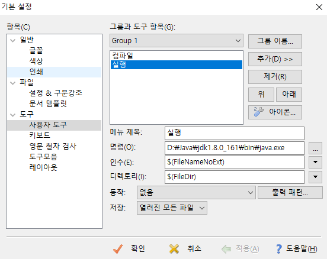Select the 도구 category label
The height and width of the screenshot is (259, 327).
tap(27, 114)
